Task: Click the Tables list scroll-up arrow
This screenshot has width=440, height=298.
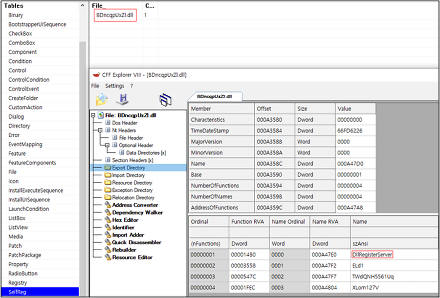Action: (82, 5)
